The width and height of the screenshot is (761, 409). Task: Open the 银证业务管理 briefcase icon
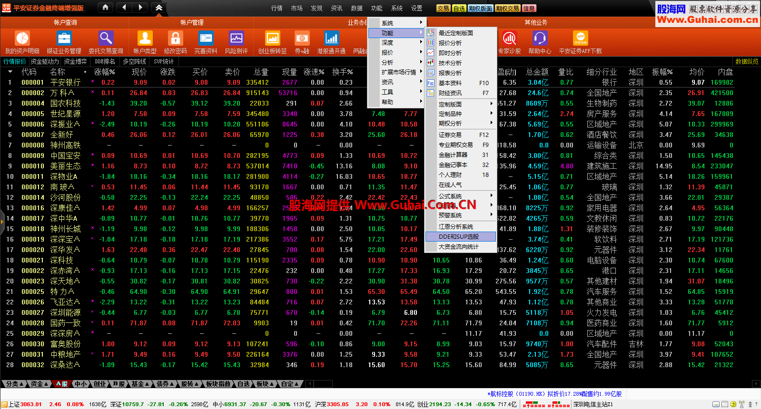pos(64,38)
